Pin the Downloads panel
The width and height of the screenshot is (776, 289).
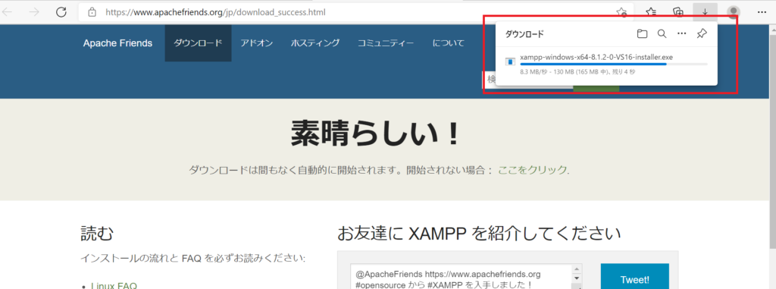point(701,33)
